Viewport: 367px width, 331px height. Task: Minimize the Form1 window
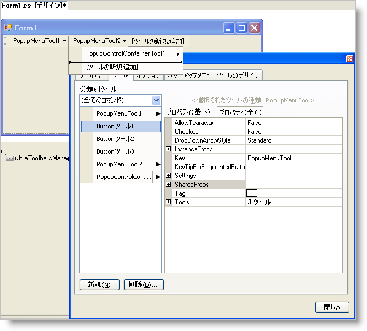point(229,28)
